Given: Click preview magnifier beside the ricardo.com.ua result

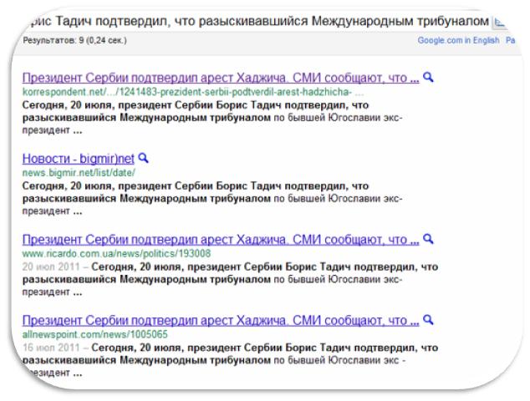Looking at the screenshot, I should 428,239.
